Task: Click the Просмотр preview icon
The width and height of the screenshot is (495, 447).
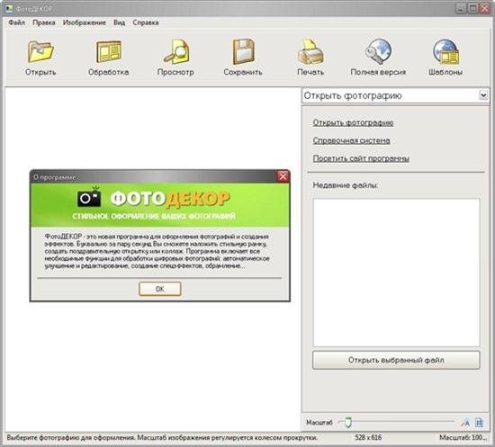Action: (x=176, y=51)
